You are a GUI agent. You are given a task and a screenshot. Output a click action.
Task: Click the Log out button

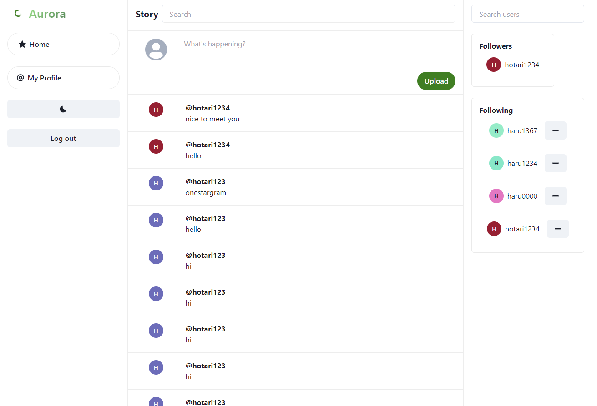[x=63, y=138]
